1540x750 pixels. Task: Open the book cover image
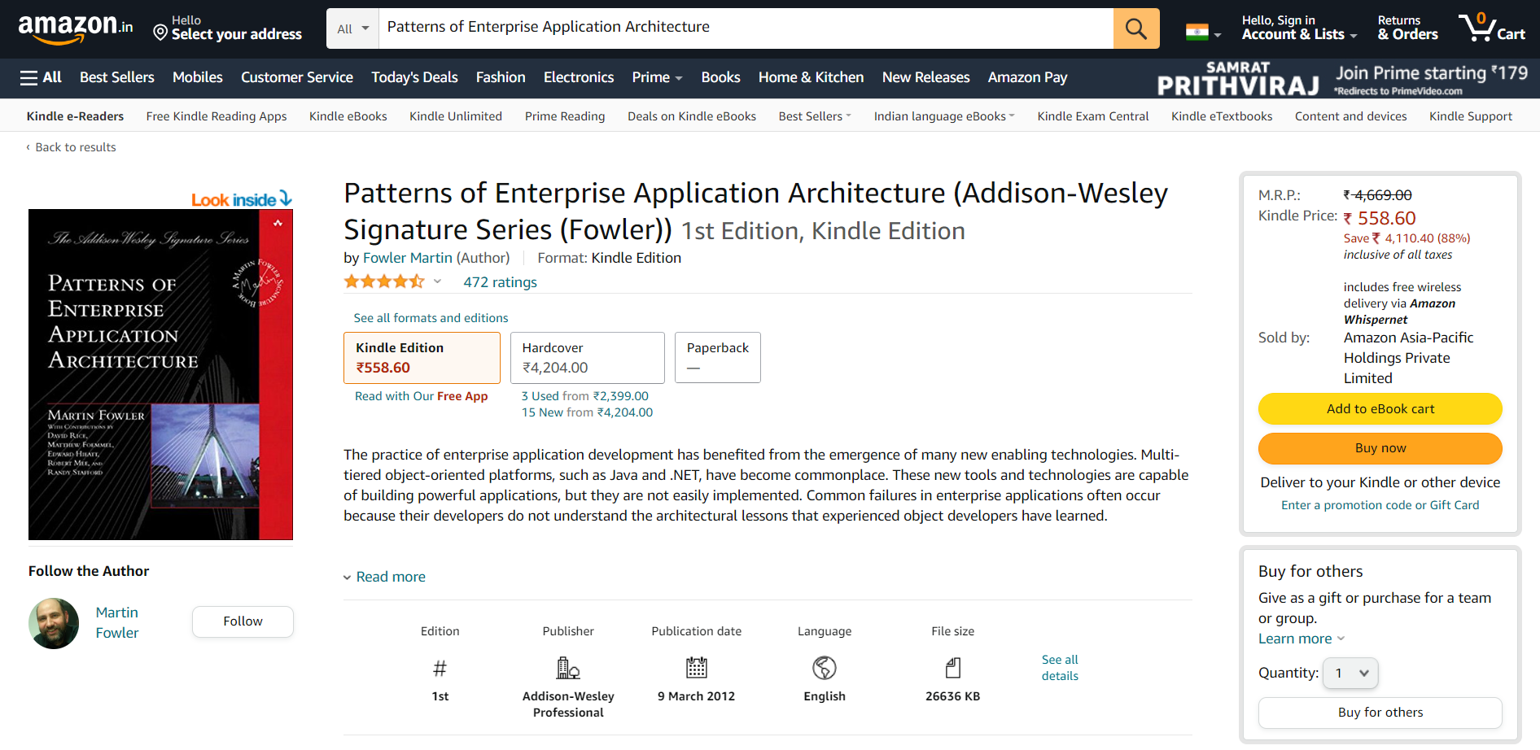160,374
